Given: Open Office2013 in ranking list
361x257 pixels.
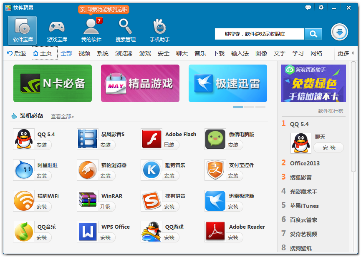Looking at the screenshot, I should 305,163.
